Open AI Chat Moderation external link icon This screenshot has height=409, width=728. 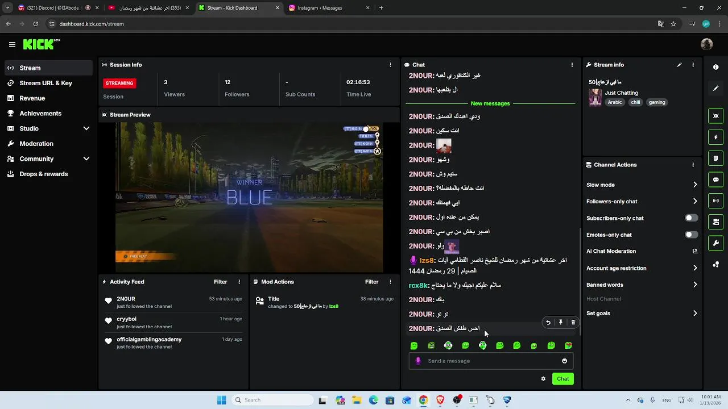point(695,251)
